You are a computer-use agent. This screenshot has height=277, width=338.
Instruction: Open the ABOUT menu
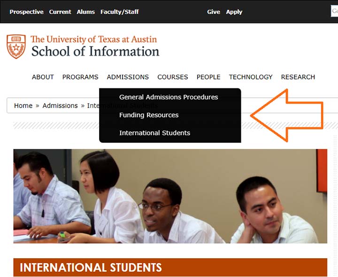tap(43, 77)
